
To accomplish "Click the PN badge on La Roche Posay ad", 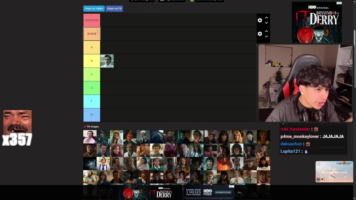I will click(x=318, y=179).
